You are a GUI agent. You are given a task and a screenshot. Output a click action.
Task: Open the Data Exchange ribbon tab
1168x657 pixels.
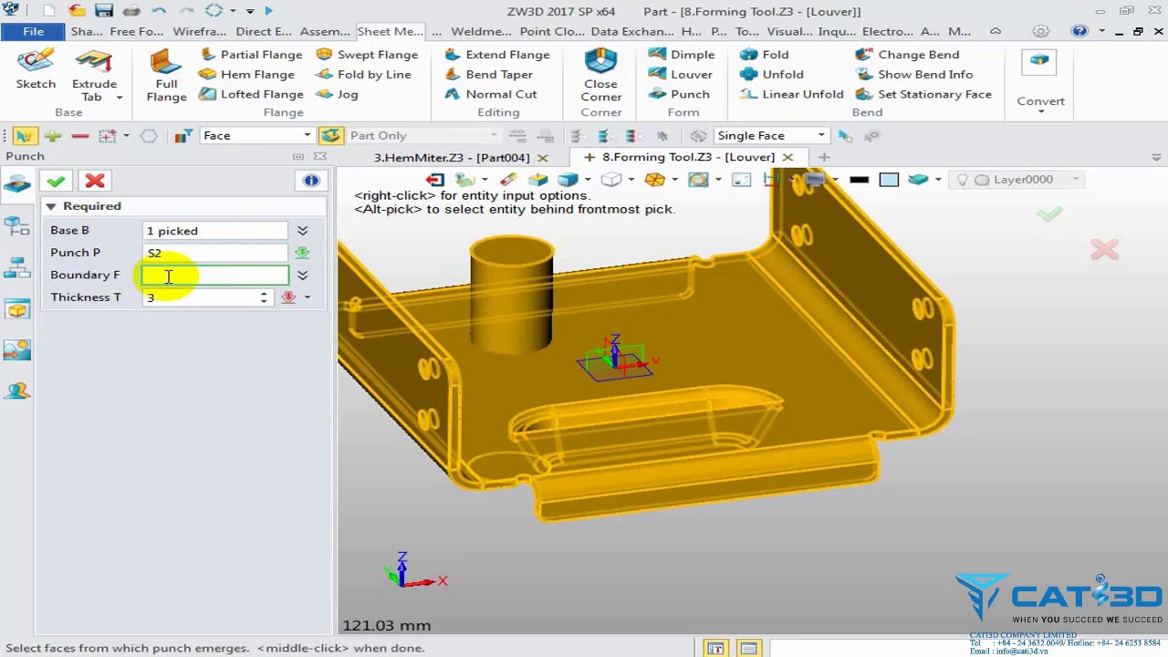tap(632, 31)
